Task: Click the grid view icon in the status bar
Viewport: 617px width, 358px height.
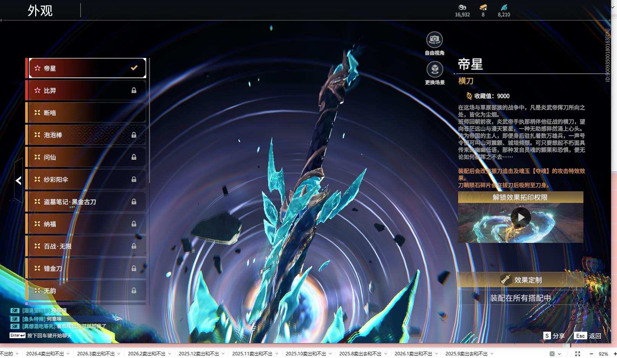Action: point(552,354)
